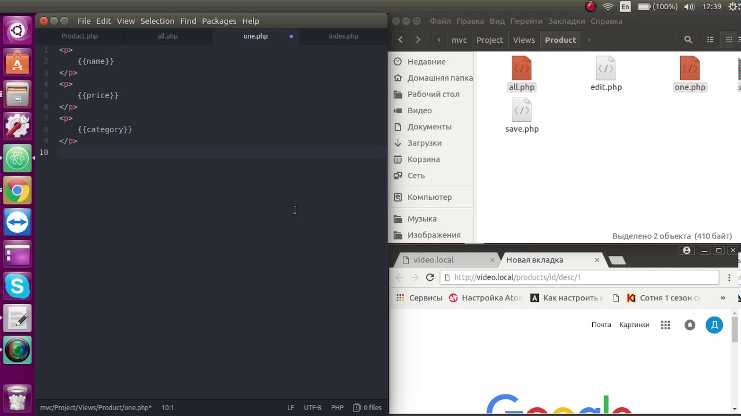Switch file manager to list view
The height and width of the screenshot is (416, 741).
710,40
